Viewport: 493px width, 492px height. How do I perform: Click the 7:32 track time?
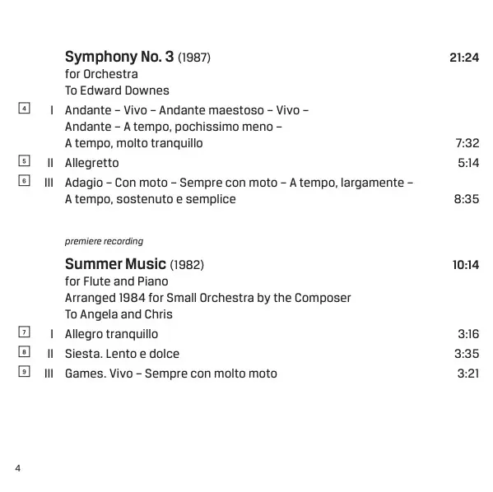[x=467, y=143]
